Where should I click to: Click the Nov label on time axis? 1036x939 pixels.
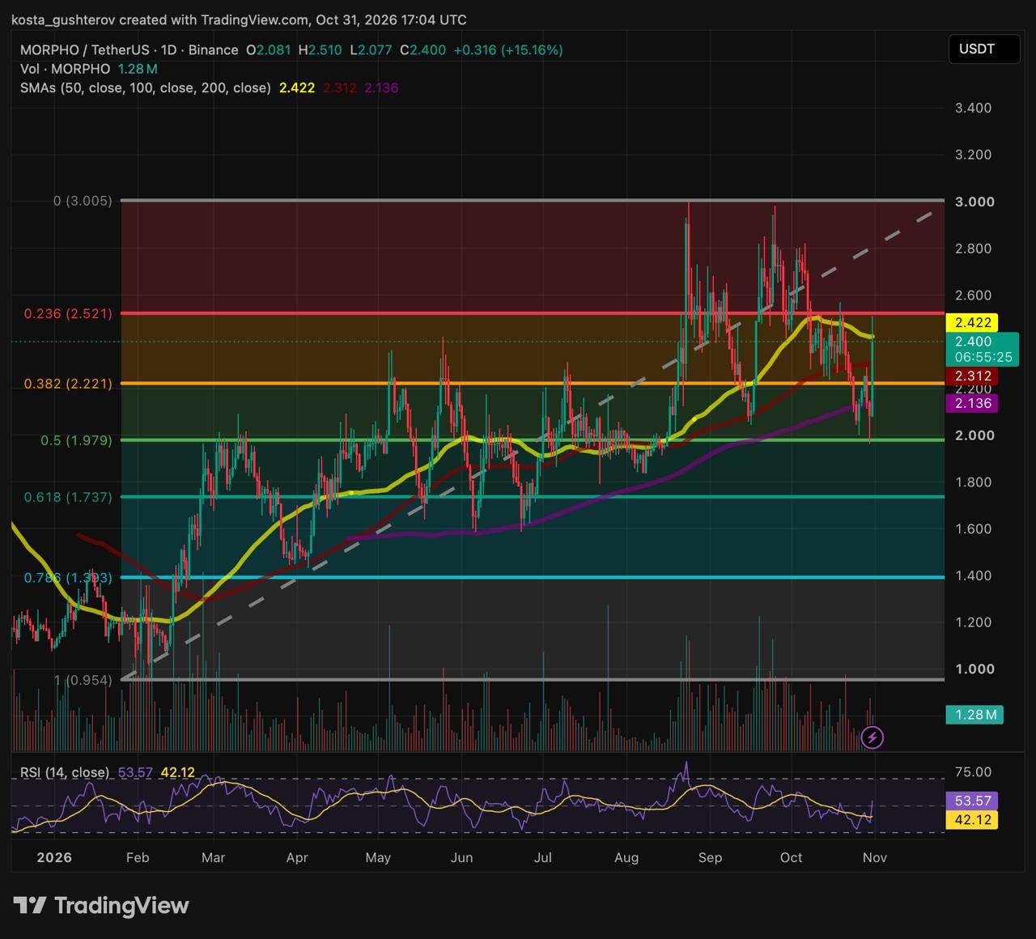click(874, 857)
